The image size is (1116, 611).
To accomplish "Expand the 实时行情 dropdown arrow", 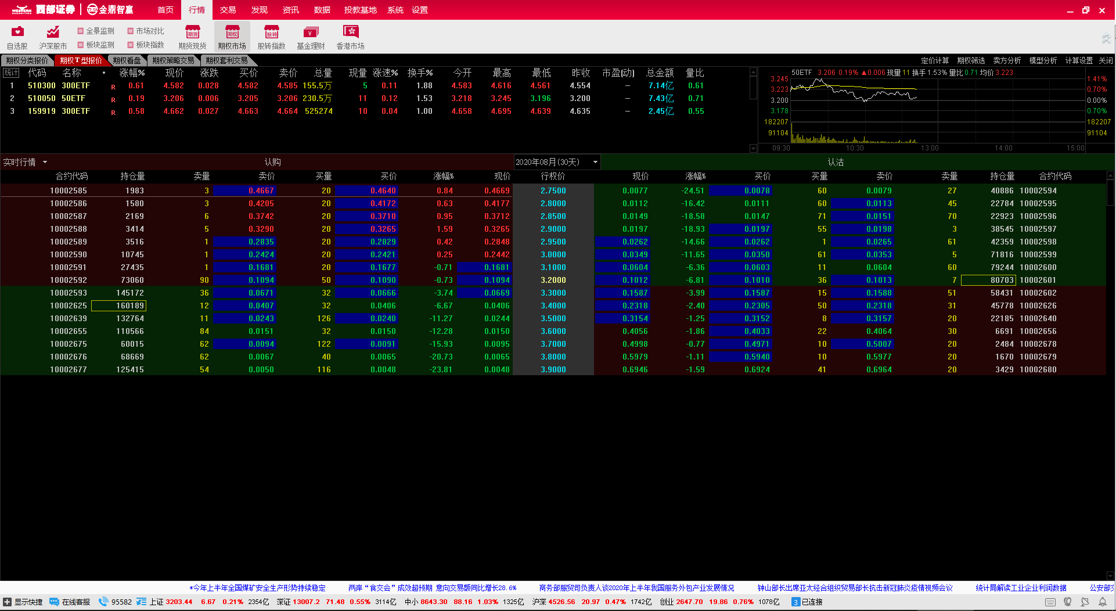I will (x=45, y=162).
